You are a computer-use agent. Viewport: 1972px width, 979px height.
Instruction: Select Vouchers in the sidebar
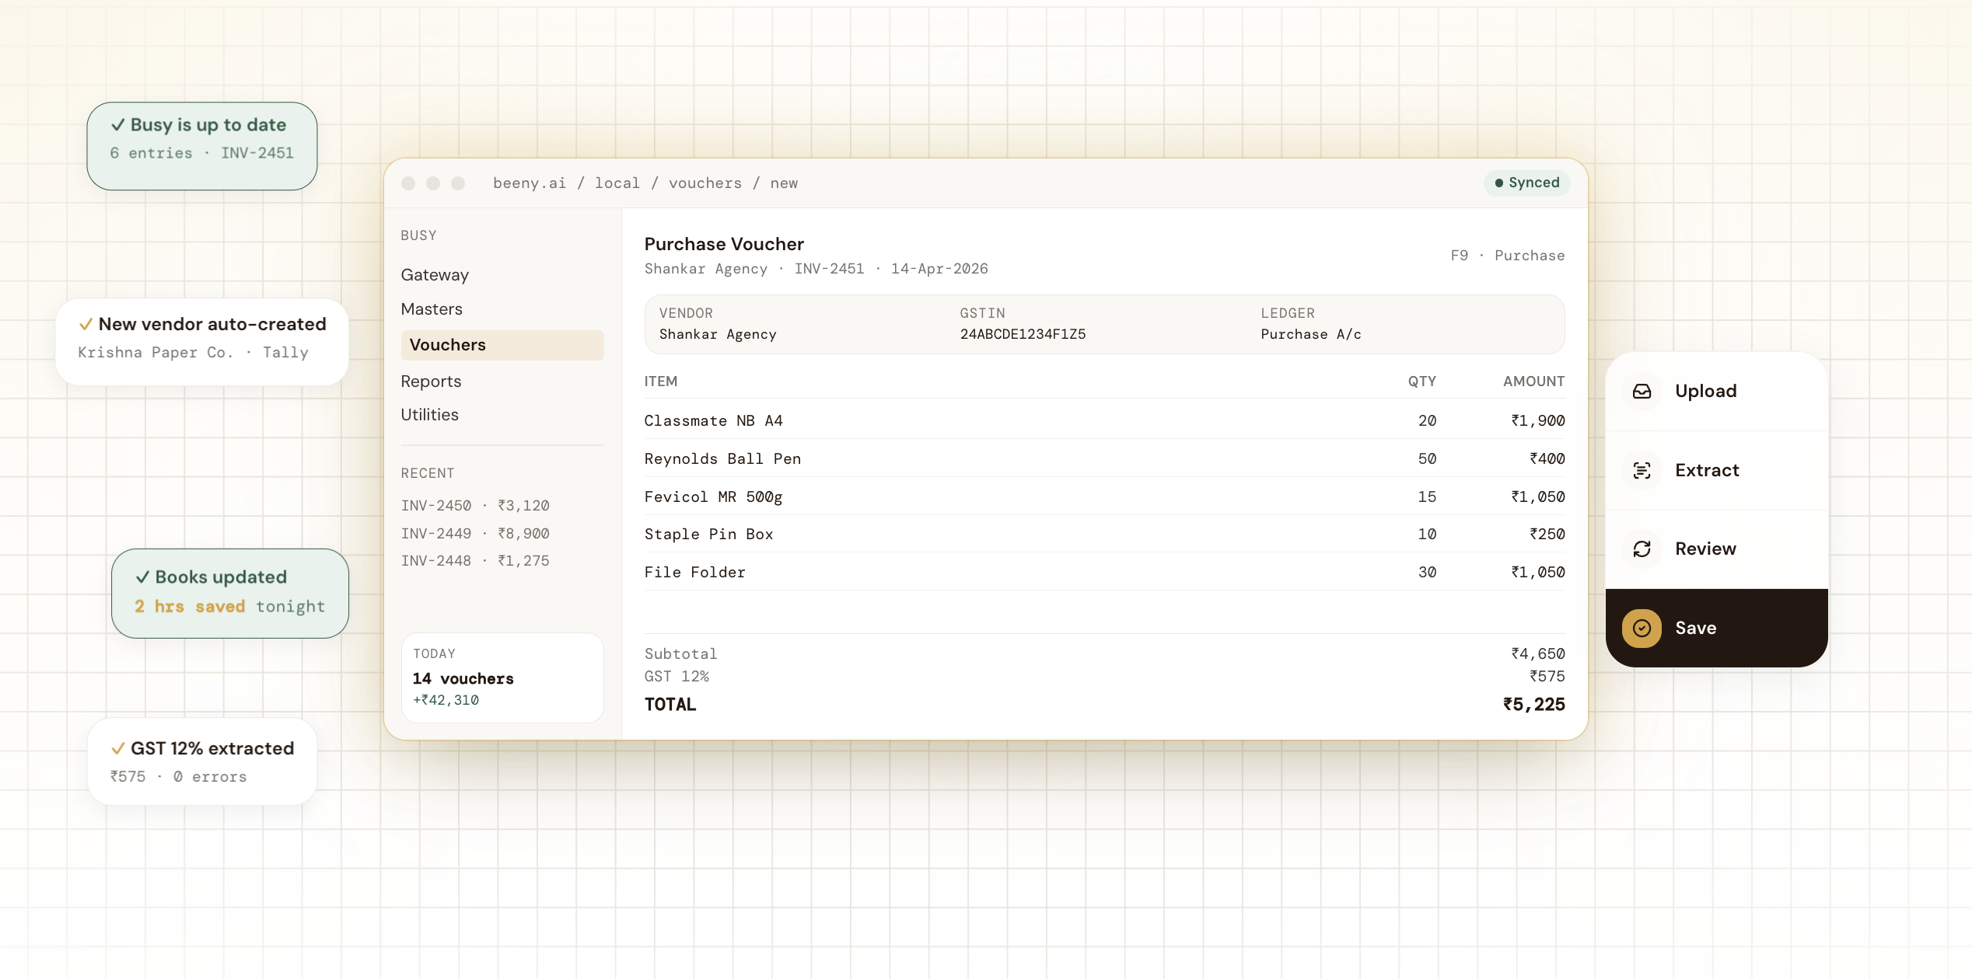[x=502, y=345]
